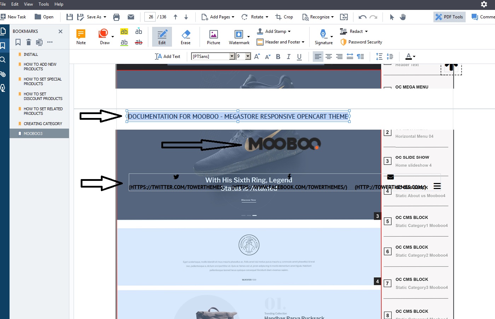
Task: Click the Crop tool
Action: tap(284, 17)
